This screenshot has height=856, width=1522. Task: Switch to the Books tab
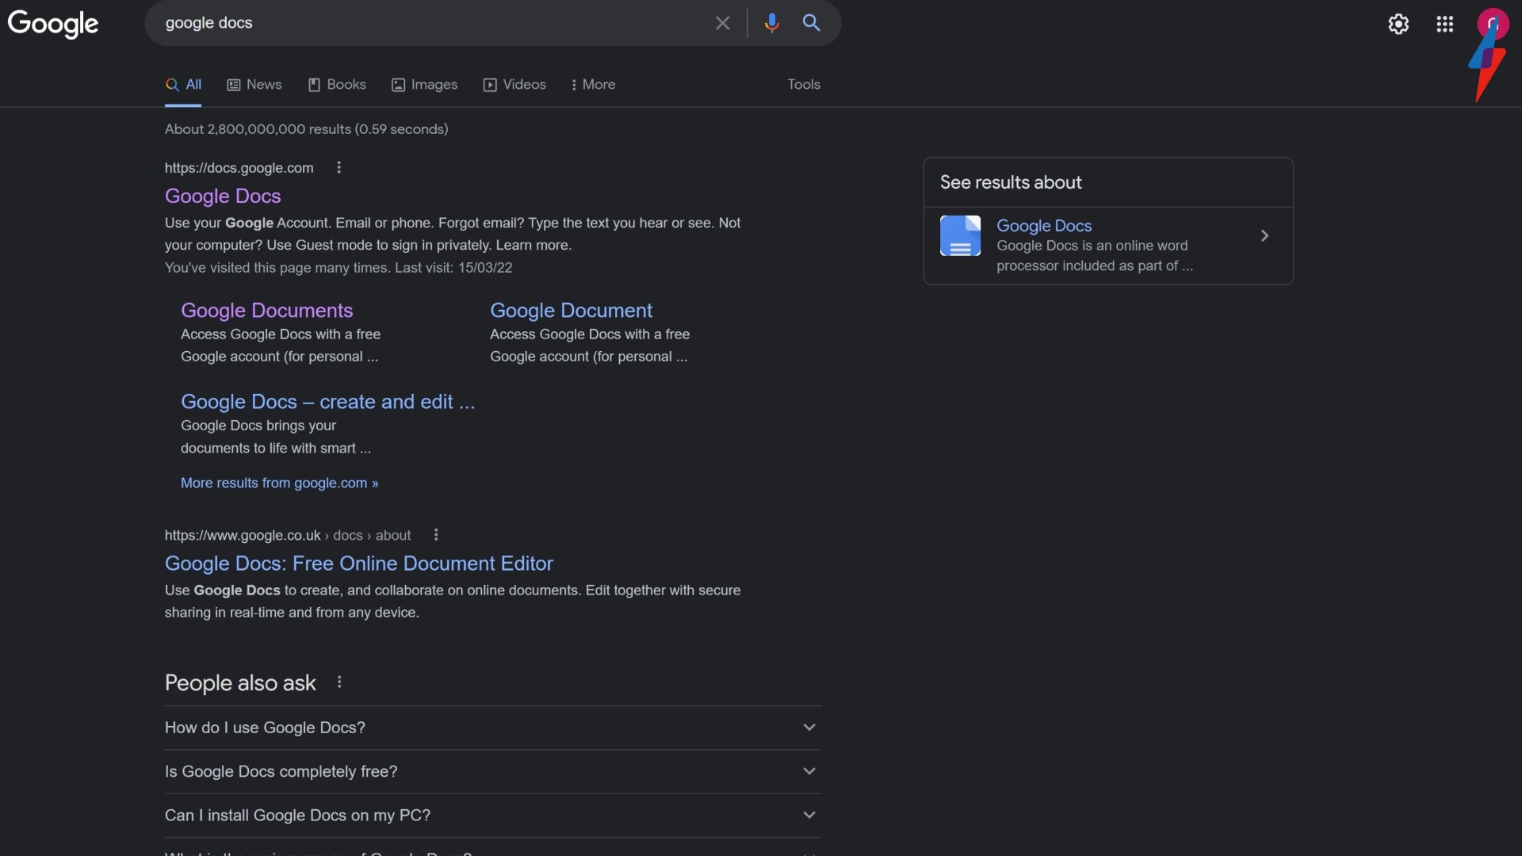coord(337,84)
